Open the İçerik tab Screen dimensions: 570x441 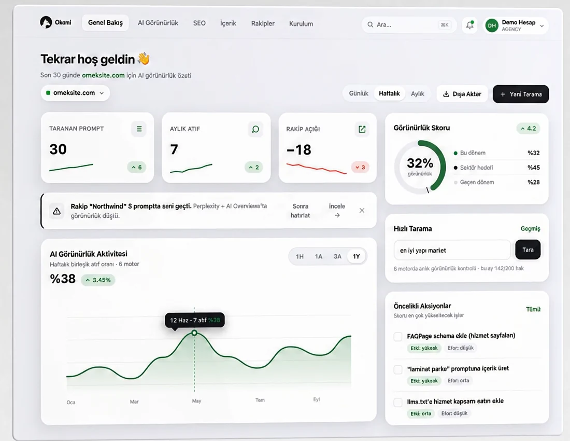tap(228, 23)
